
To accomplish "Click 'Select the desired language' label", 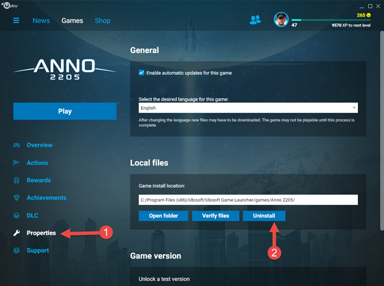I will coord(183,99).
